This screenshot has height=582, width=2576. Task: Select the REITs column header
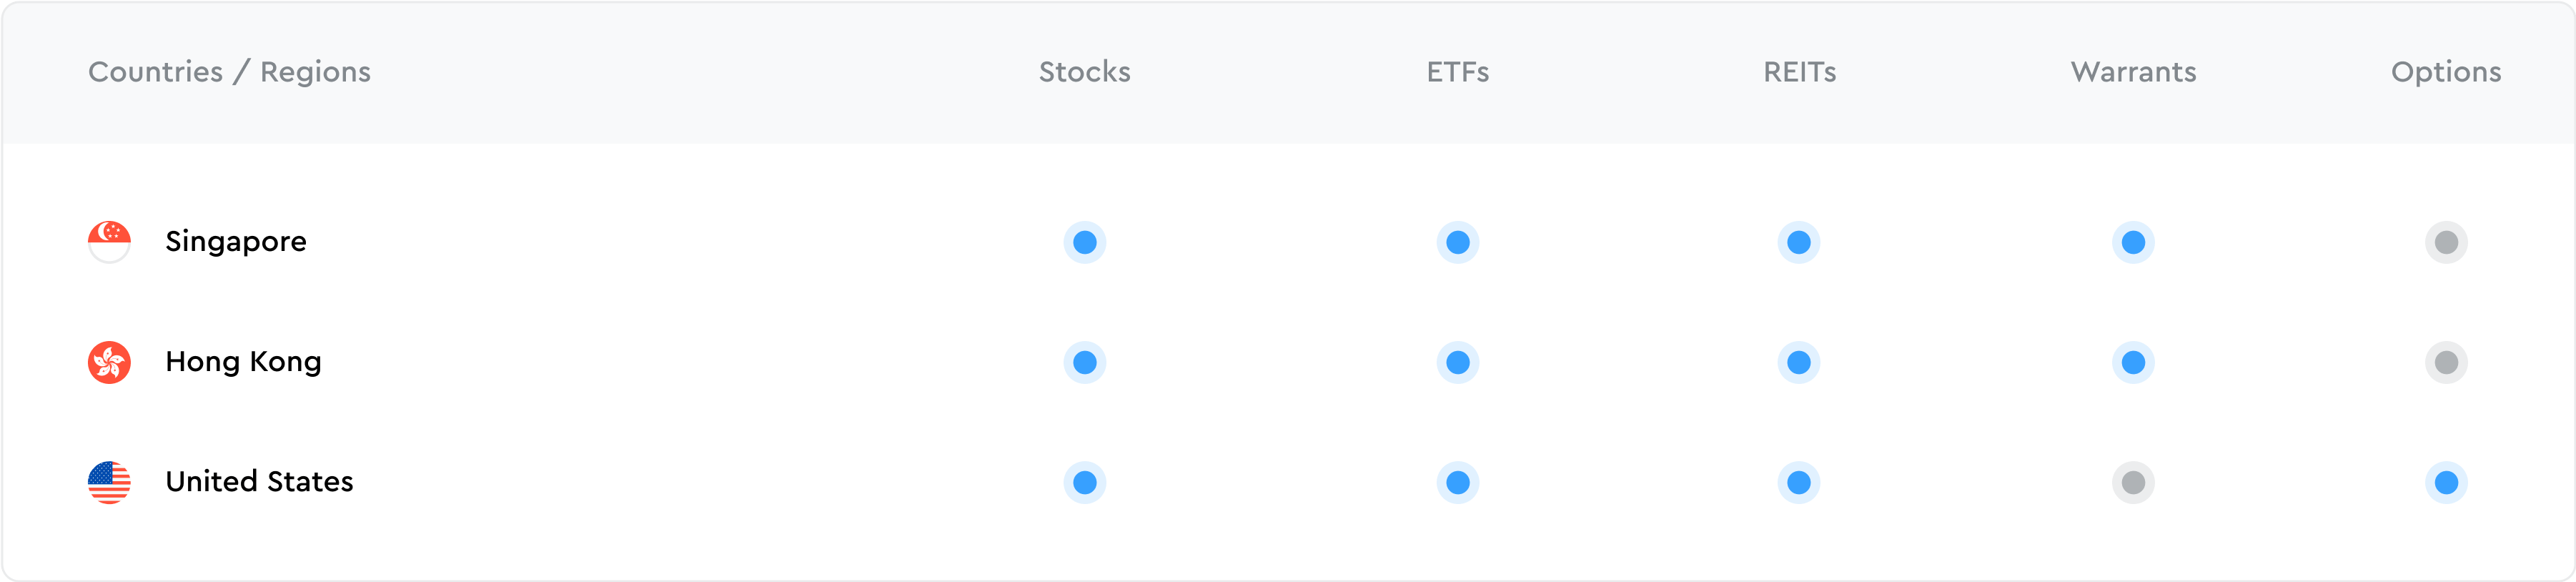(x=1799, y=72)
